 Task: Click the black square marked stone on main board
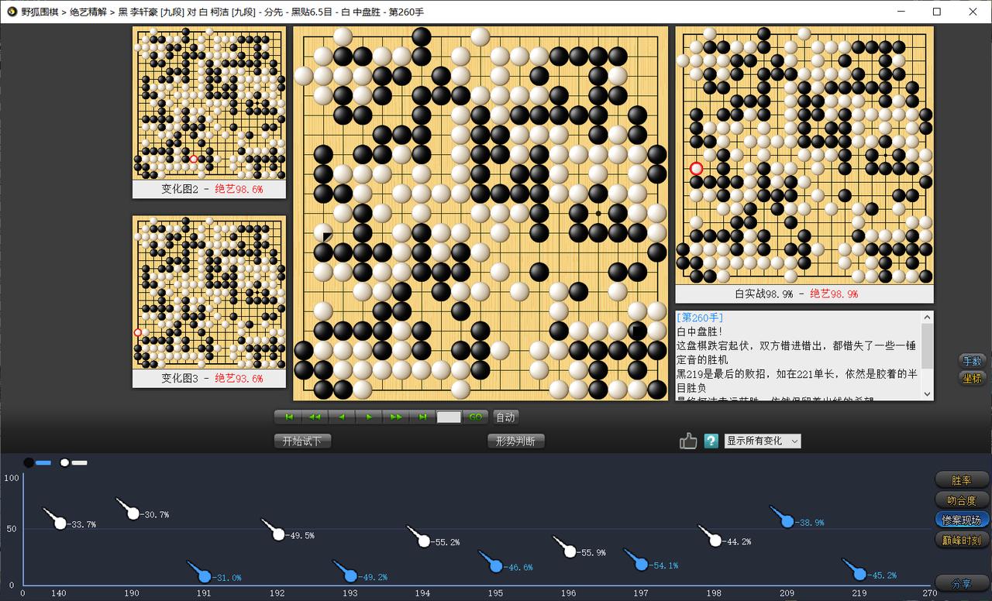(637, 331)
